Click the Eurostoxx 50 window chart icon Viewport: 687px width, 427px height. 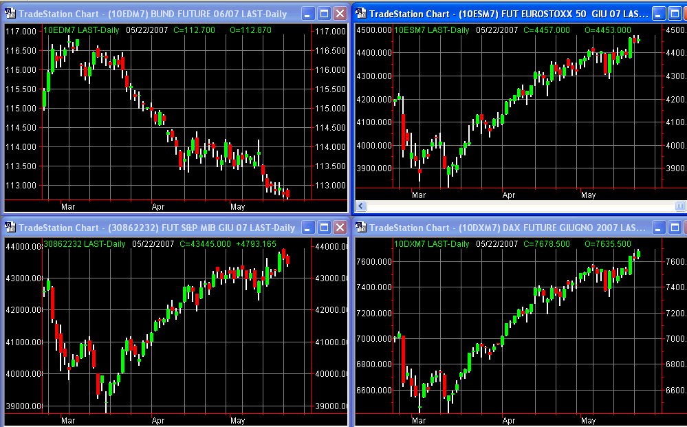pos(360,14)
